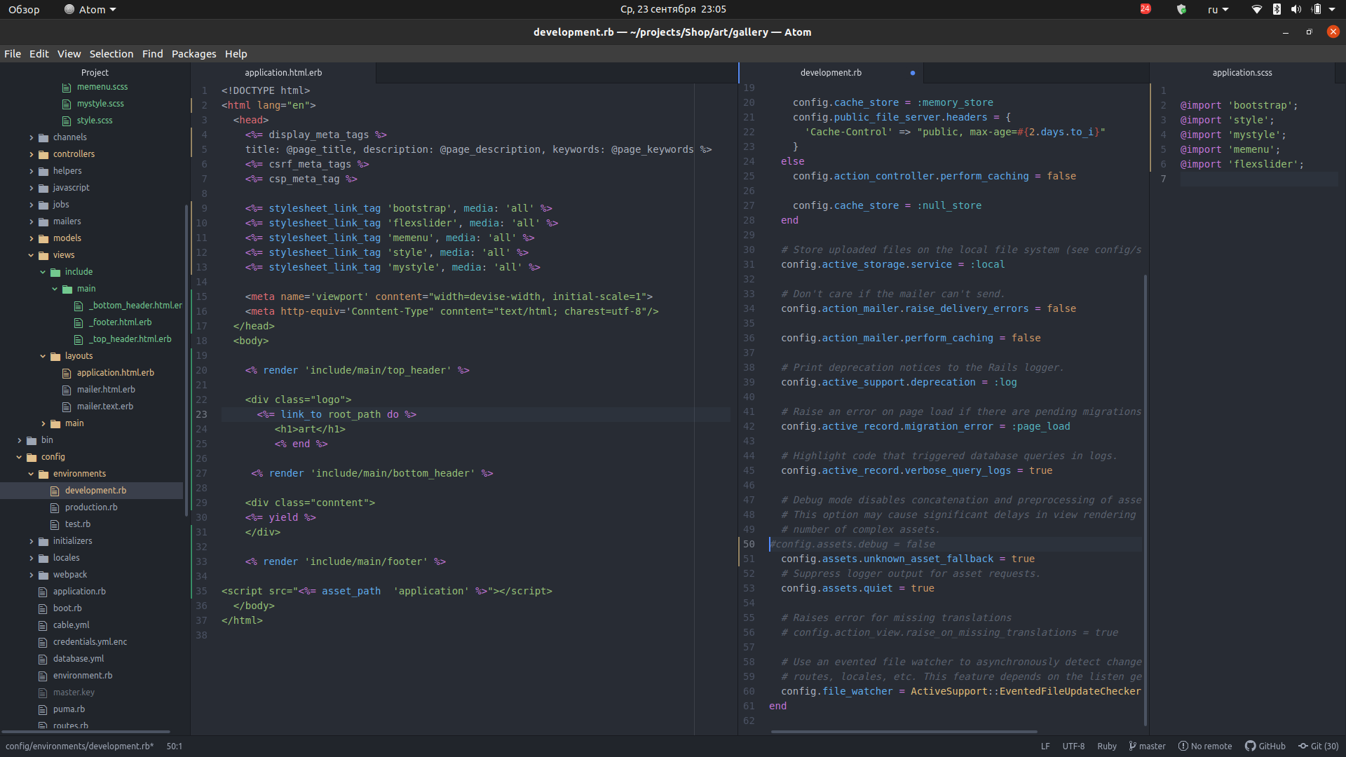Open GitHub panel from status bar icon
This screenshot has height=757, width=1346.
(1250, 746)
